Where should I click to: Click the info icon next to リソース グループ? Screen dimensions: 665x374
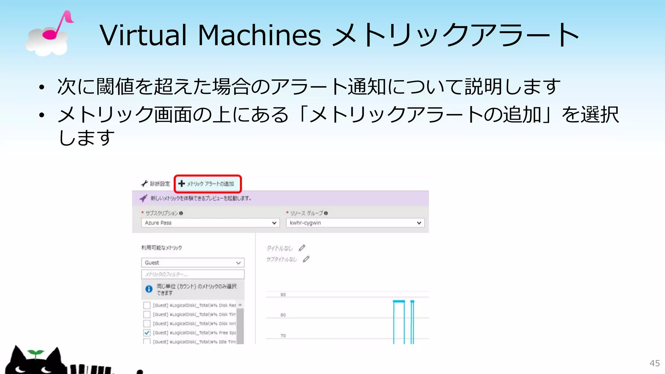(326, 213)
